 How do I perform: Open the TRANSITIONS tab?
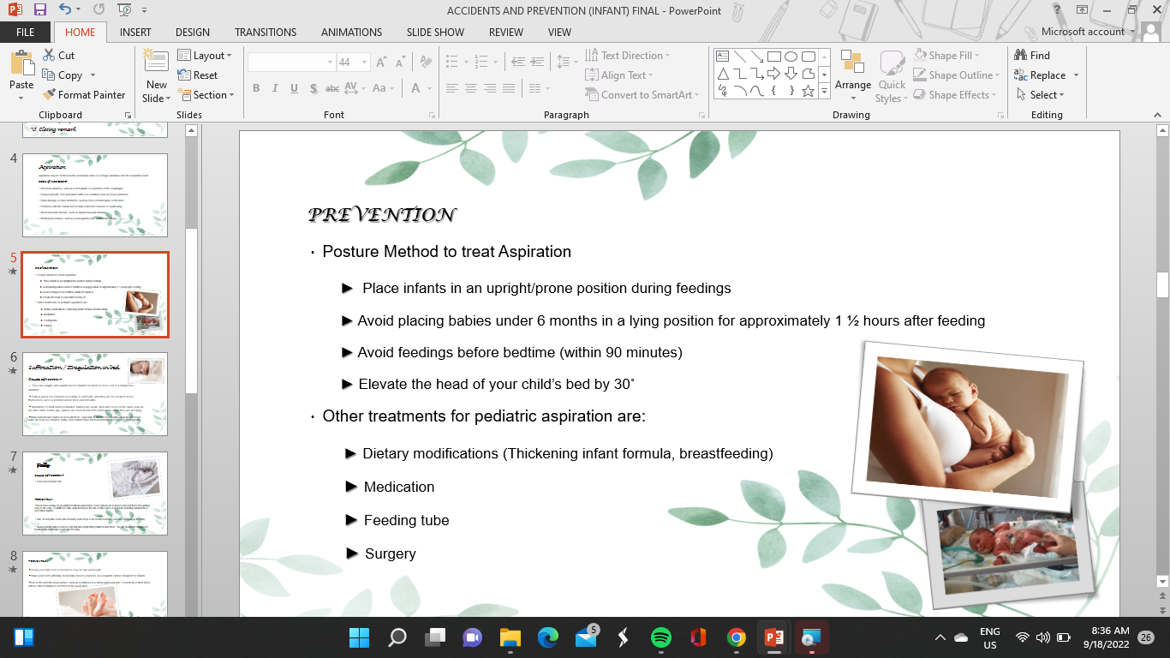(x=266, y=33)
